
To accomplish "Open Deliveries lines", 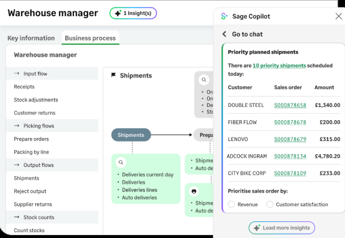I will (140, 190).
